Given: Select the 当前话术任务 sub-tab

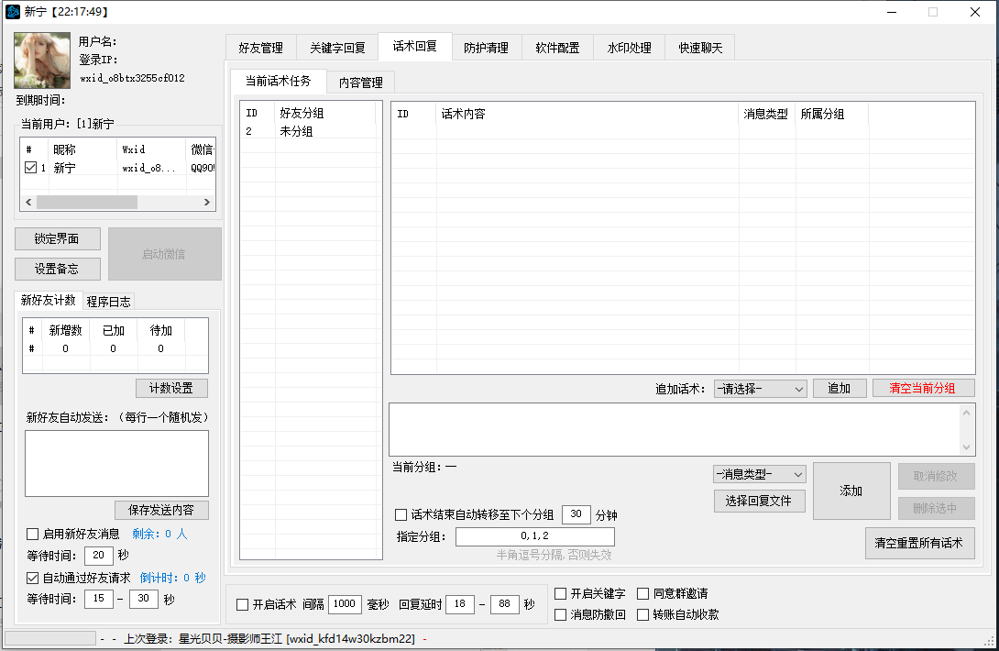Looking at the screenshot, I should point(279,81).
